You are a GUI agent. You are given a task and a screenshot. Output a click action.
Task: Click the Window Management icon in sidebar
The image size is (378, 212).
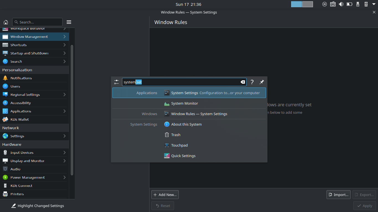tap(5, 37)
